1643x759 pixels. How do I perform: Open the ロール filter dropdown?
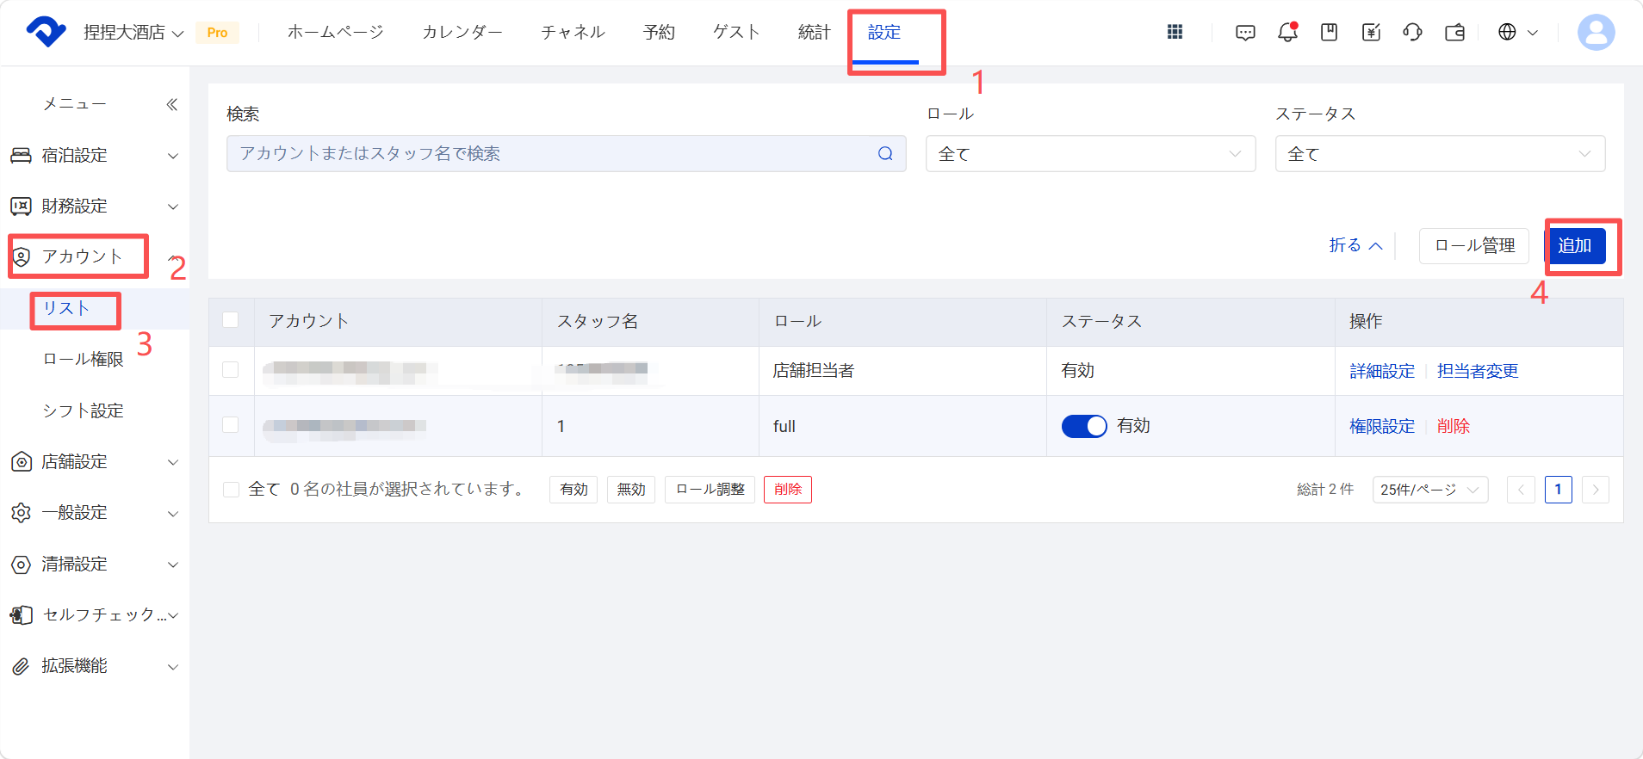coord(1090,154)
